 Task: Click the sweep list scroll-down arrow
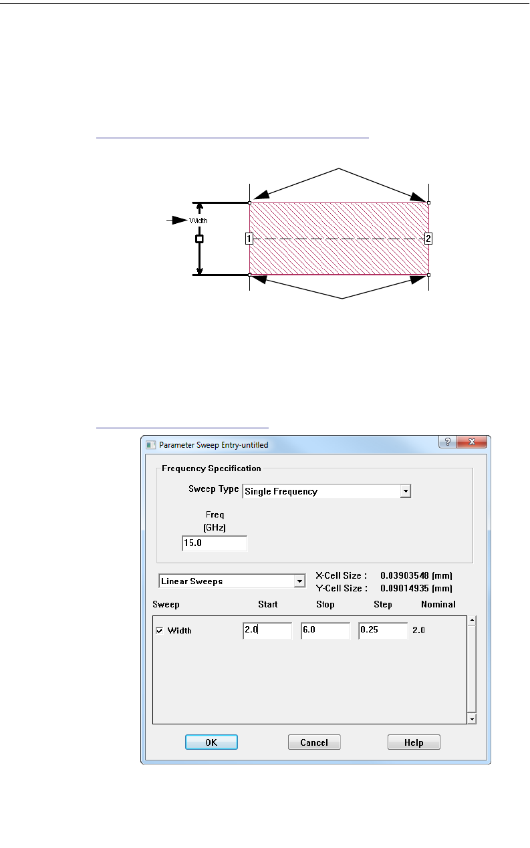(x=472, y=718)
